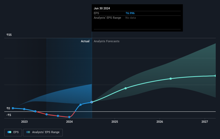Click 'No data' in the tooltip
Viewport: 220px width, 139px height.
(x=130, y=18)
